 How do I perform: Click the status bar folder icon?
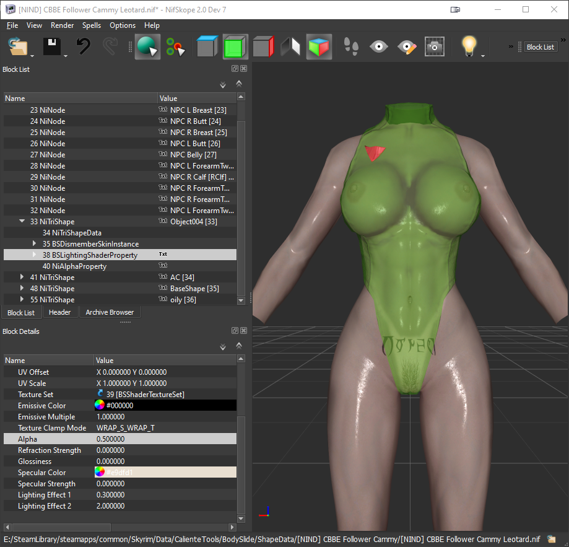(x=552, y=539)
